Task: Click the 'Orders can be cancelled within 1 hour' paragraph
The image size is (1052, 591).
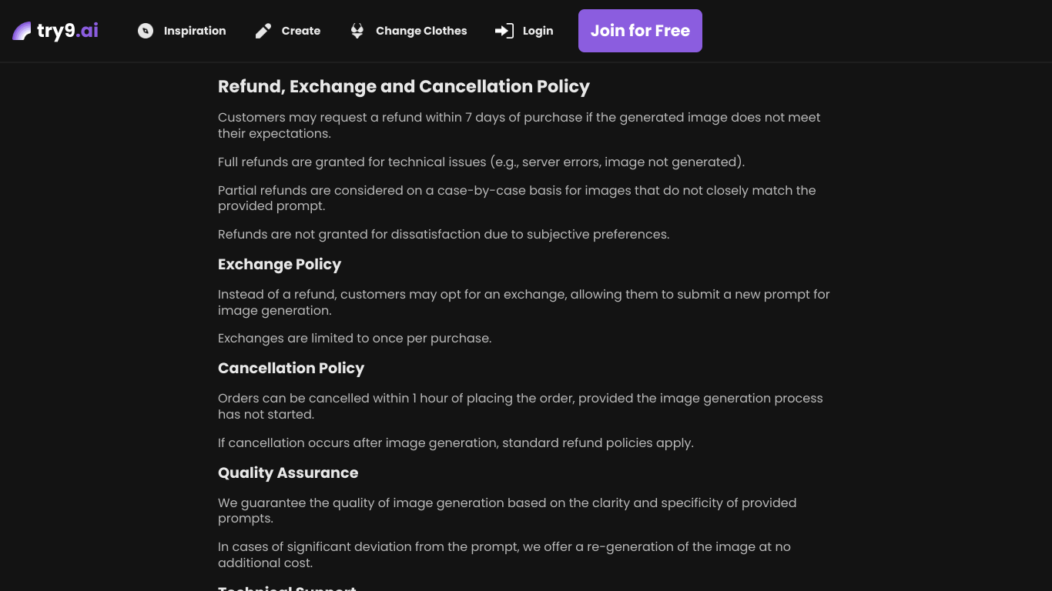Action: click(x=521, y=406)
